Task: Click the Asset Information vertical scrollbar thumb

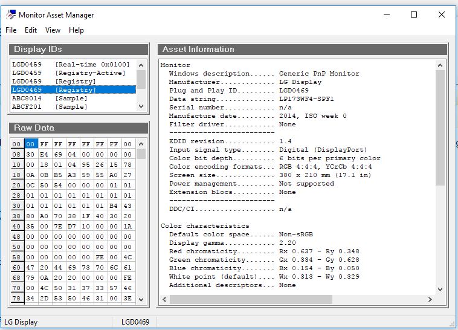Action: 440,127
